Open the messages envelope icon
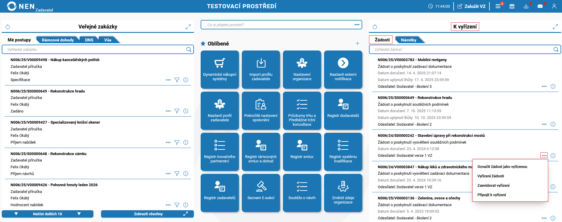This screenshot has width=562, height=222. 540,6
